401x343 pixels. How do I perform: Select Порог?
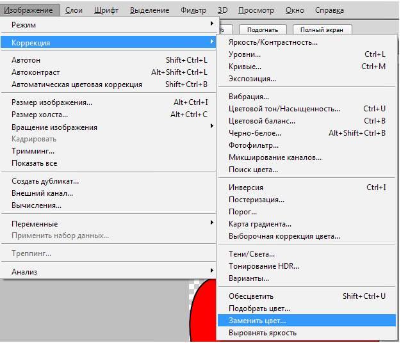click(x=306, y=212)
